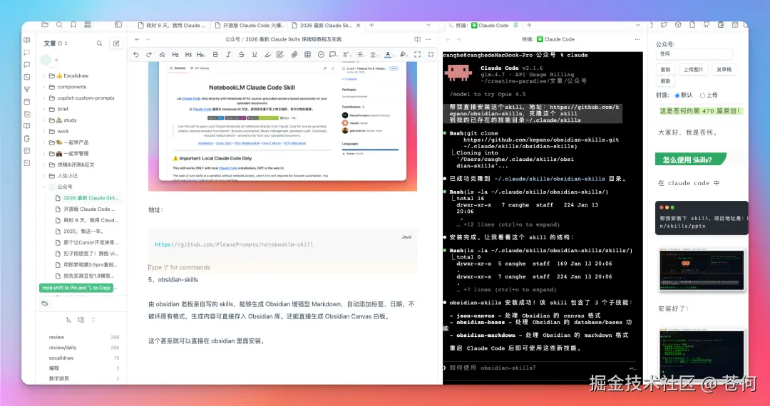The width and height of the screenshot is (770, 406).
Task: Clear formatting with the eraser icon
Action: [x=162, y=54]
